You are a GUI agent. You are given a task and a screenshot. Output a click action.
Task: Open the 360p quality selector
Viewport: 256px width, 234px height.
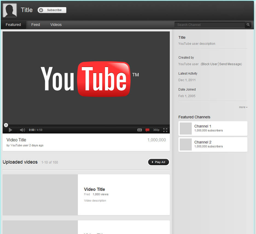[156, 130]
